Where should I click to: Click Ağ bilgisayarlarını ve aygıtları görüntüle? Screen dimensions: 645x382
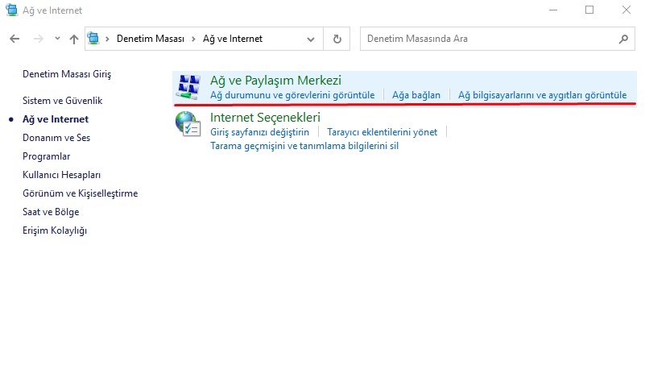click(x=542, y=95)
